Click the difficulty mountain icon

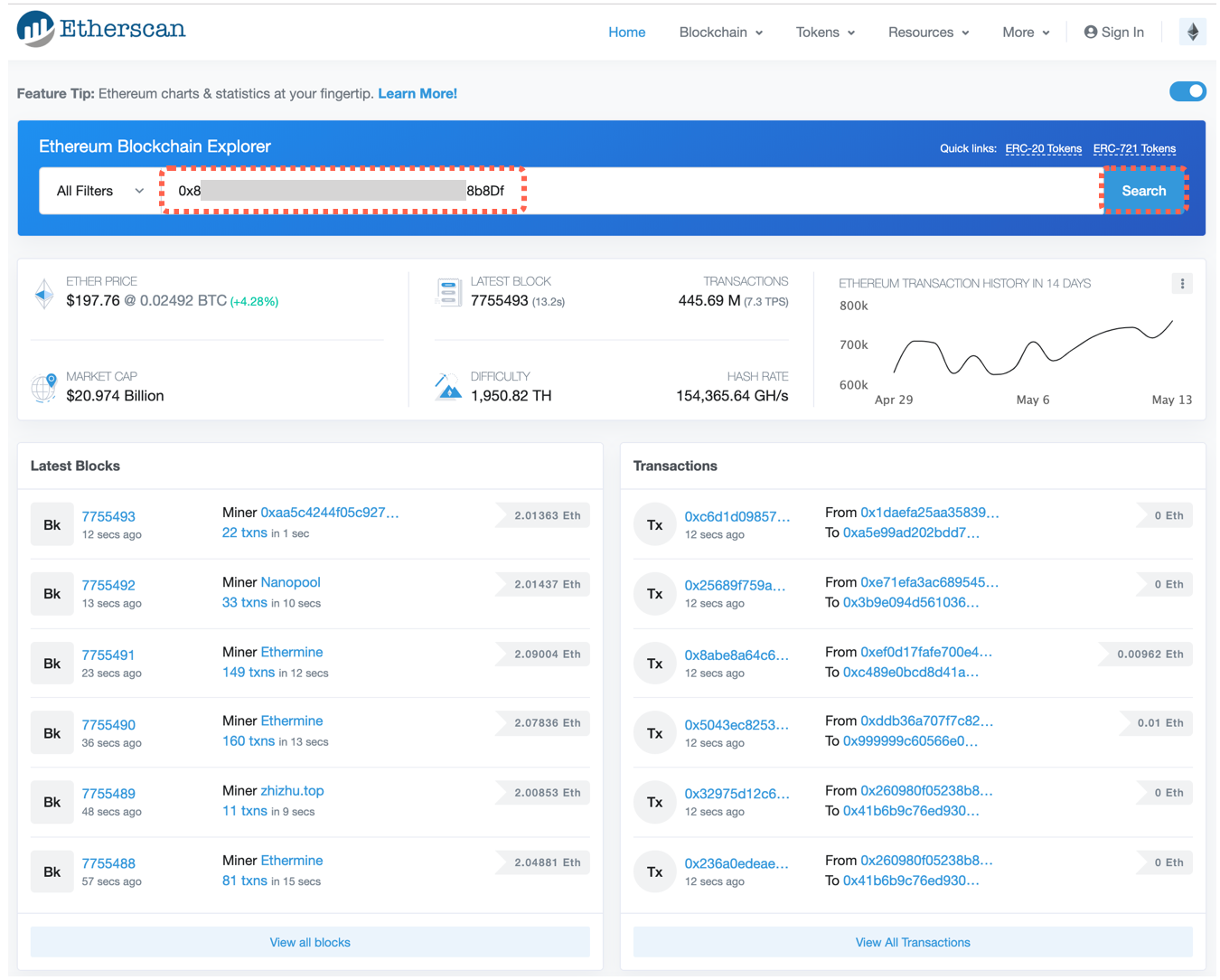pos(448,387)
